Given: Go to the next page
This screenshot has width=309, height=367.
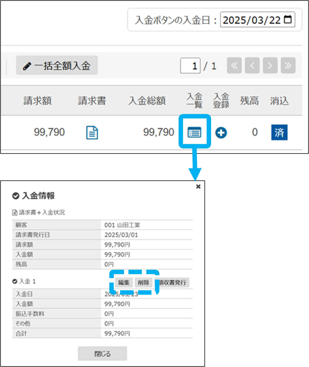Looking at the screenshot, I should [x=270, y=66].
